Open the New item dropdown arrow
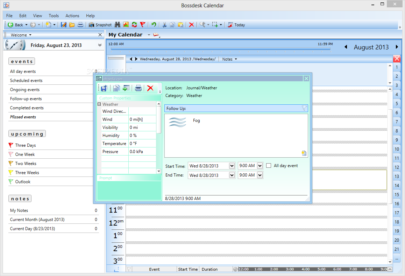 (x=54, y=25)
